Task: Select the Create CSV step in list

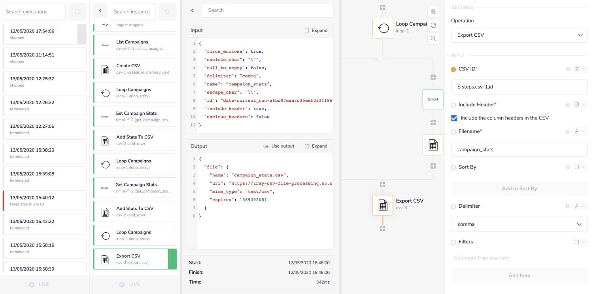Action: (x=135, y=69)
